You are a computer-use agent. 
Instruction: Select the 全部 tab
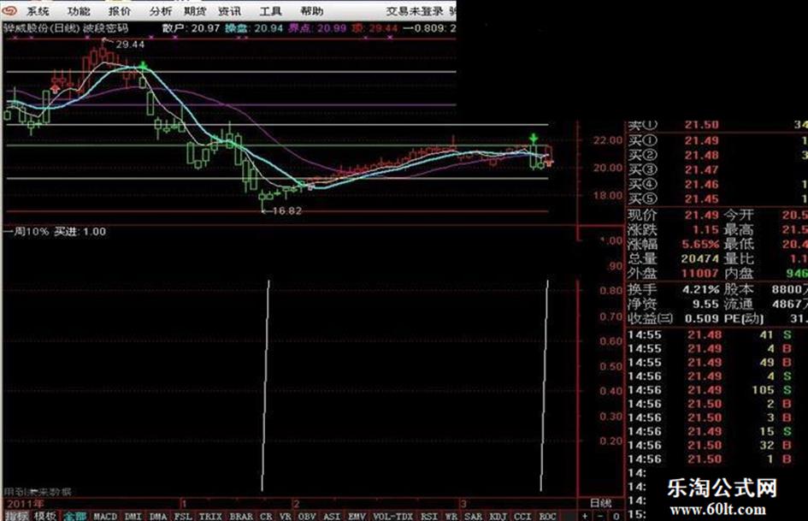tap(75, 516)
